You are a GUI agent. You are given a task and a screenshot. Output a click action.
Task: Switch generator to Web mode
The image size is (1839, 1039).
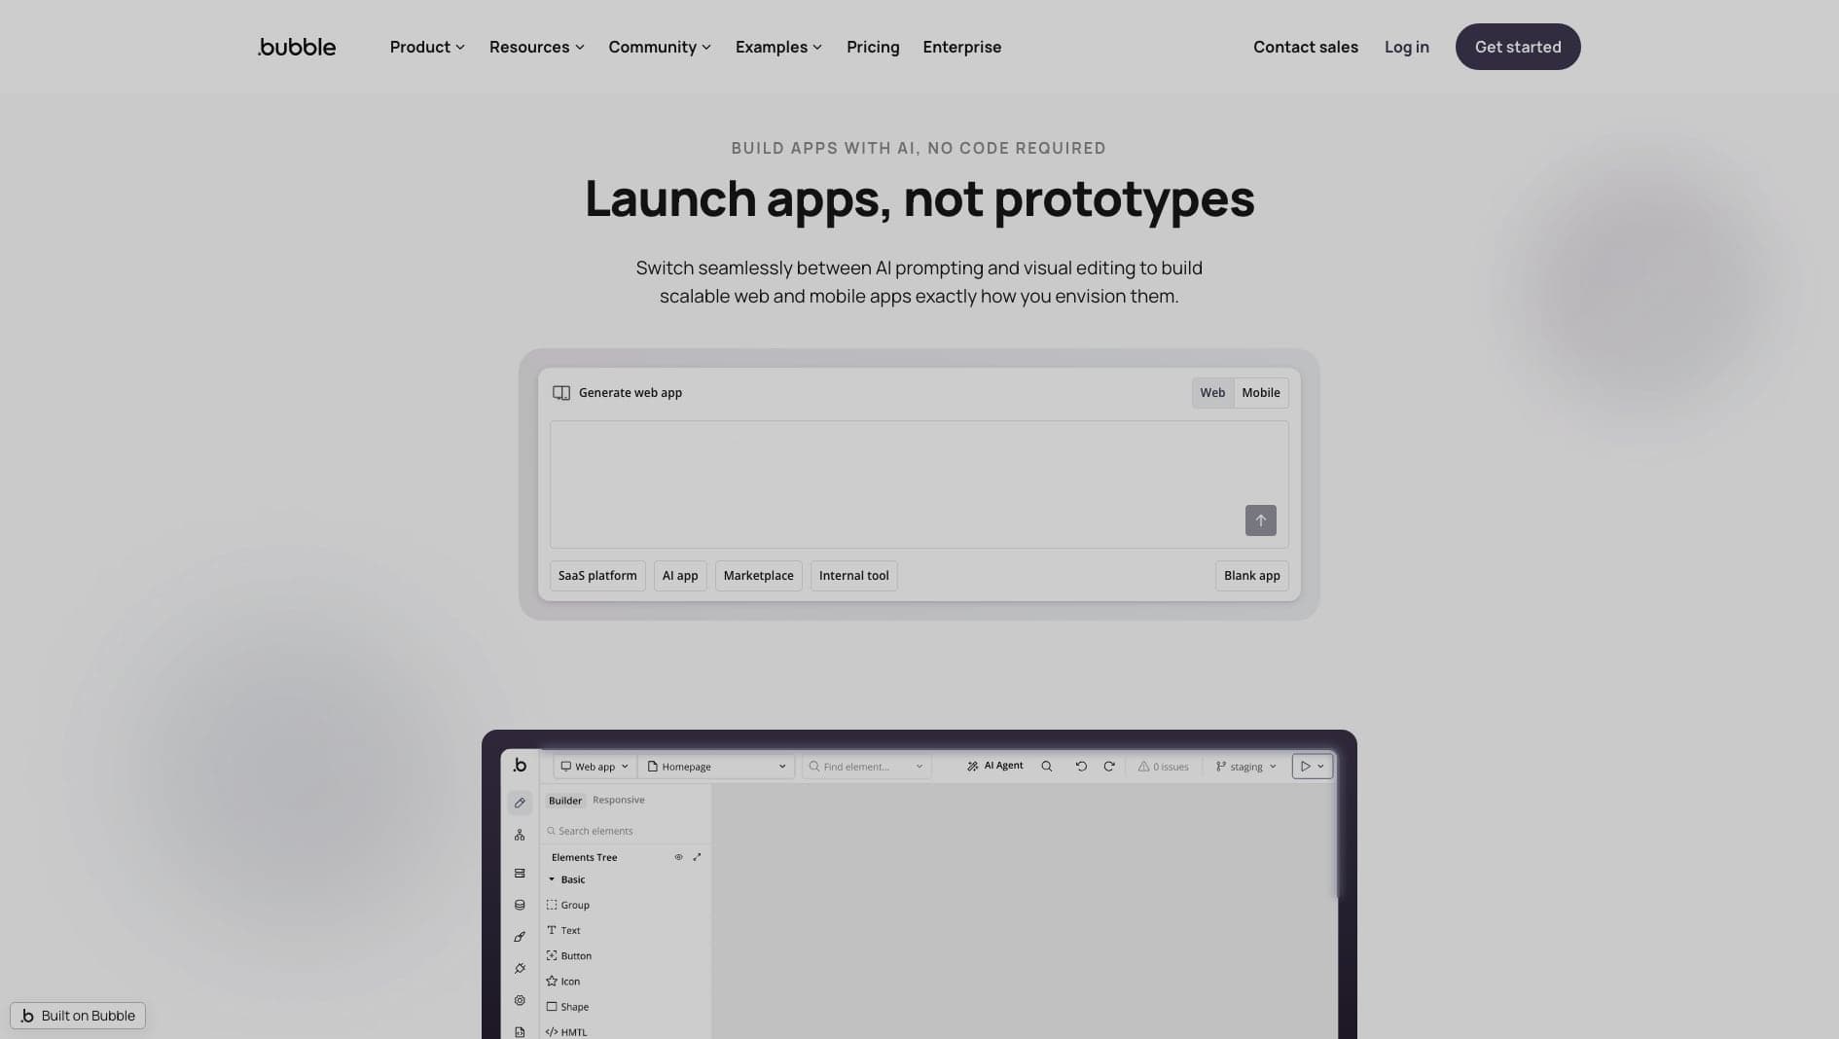[x=1212, y=393]
